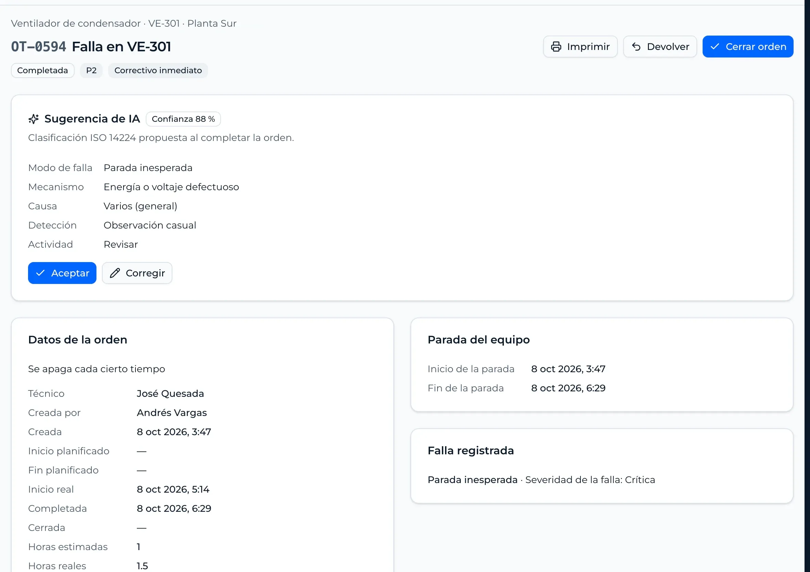Close the order with Cerrar orden

pos(747,47)
